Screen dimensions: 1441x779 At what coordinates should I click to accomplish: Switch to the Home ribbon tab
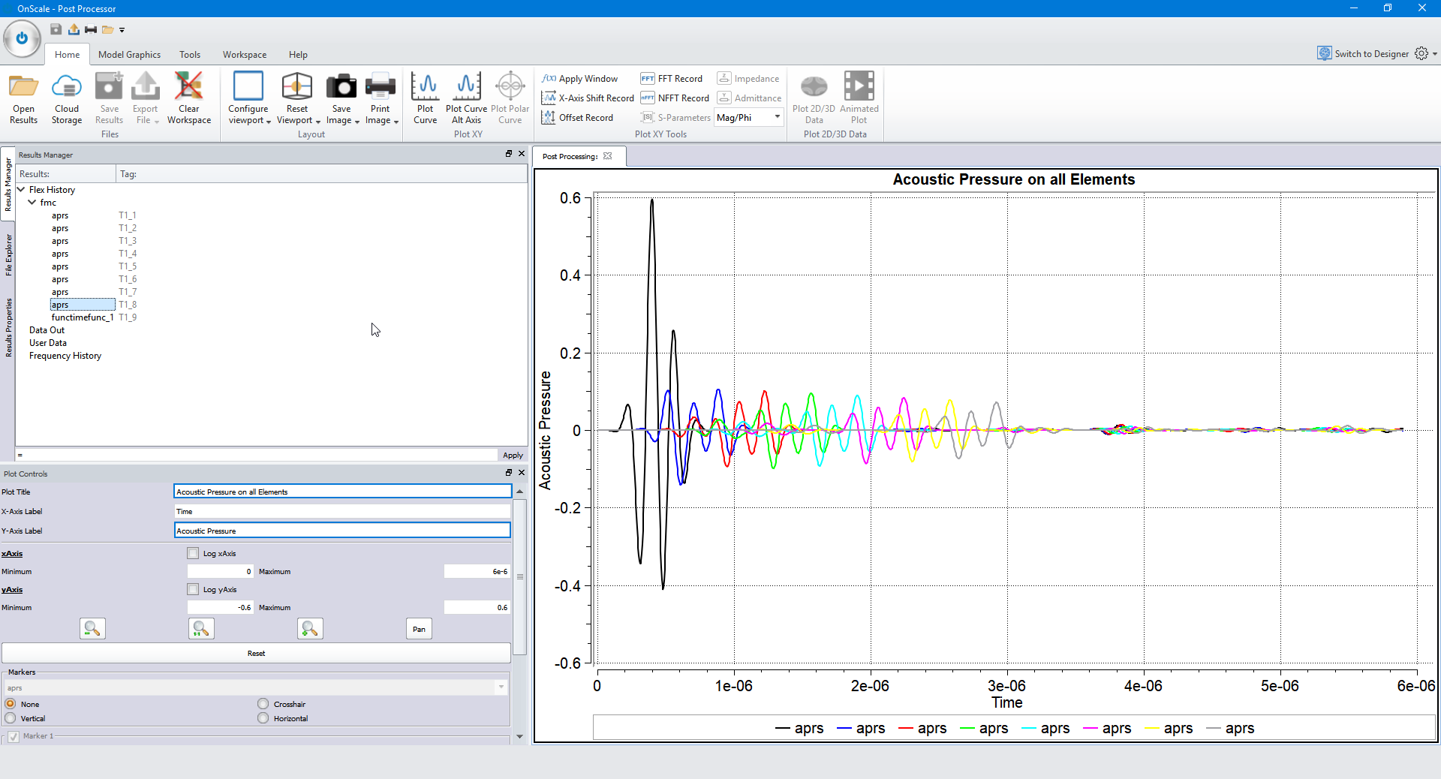tap(67, 55)
